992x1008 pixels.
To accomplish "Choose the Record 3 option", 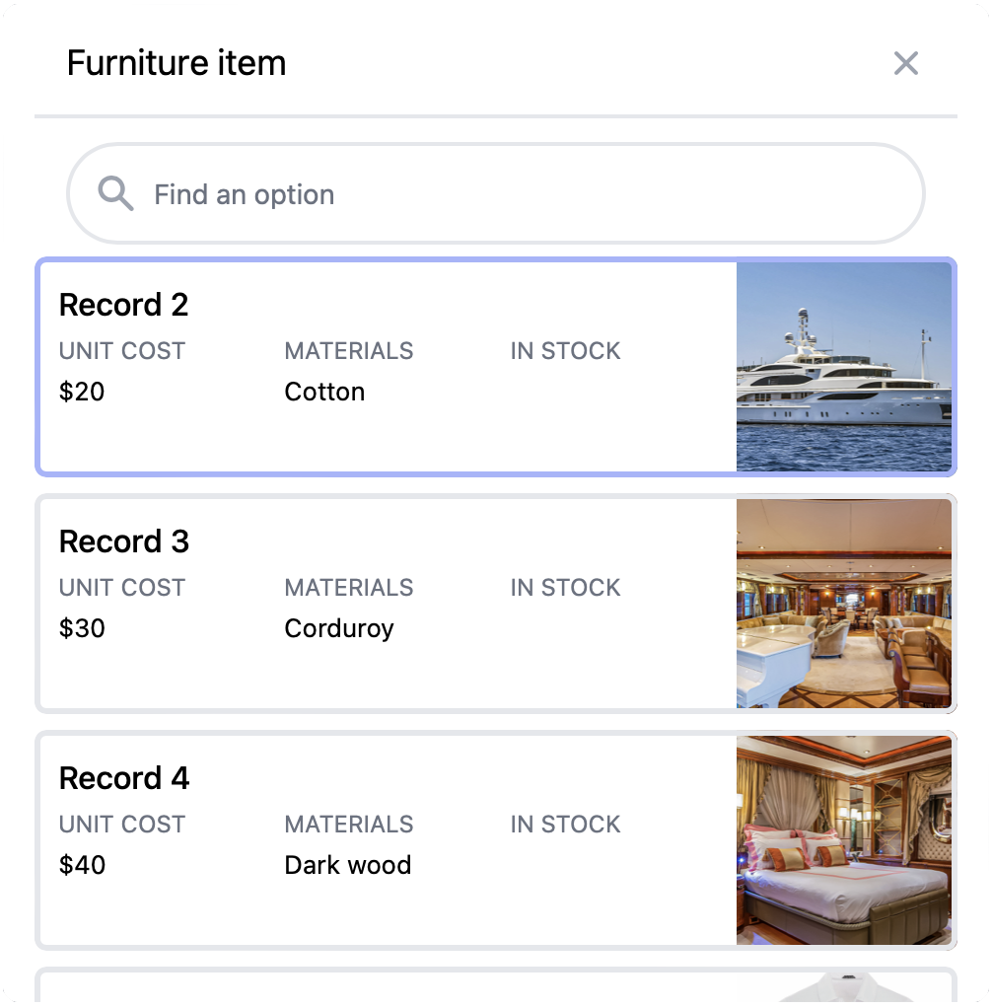I will pyautogui.click(x=385, y=604).
